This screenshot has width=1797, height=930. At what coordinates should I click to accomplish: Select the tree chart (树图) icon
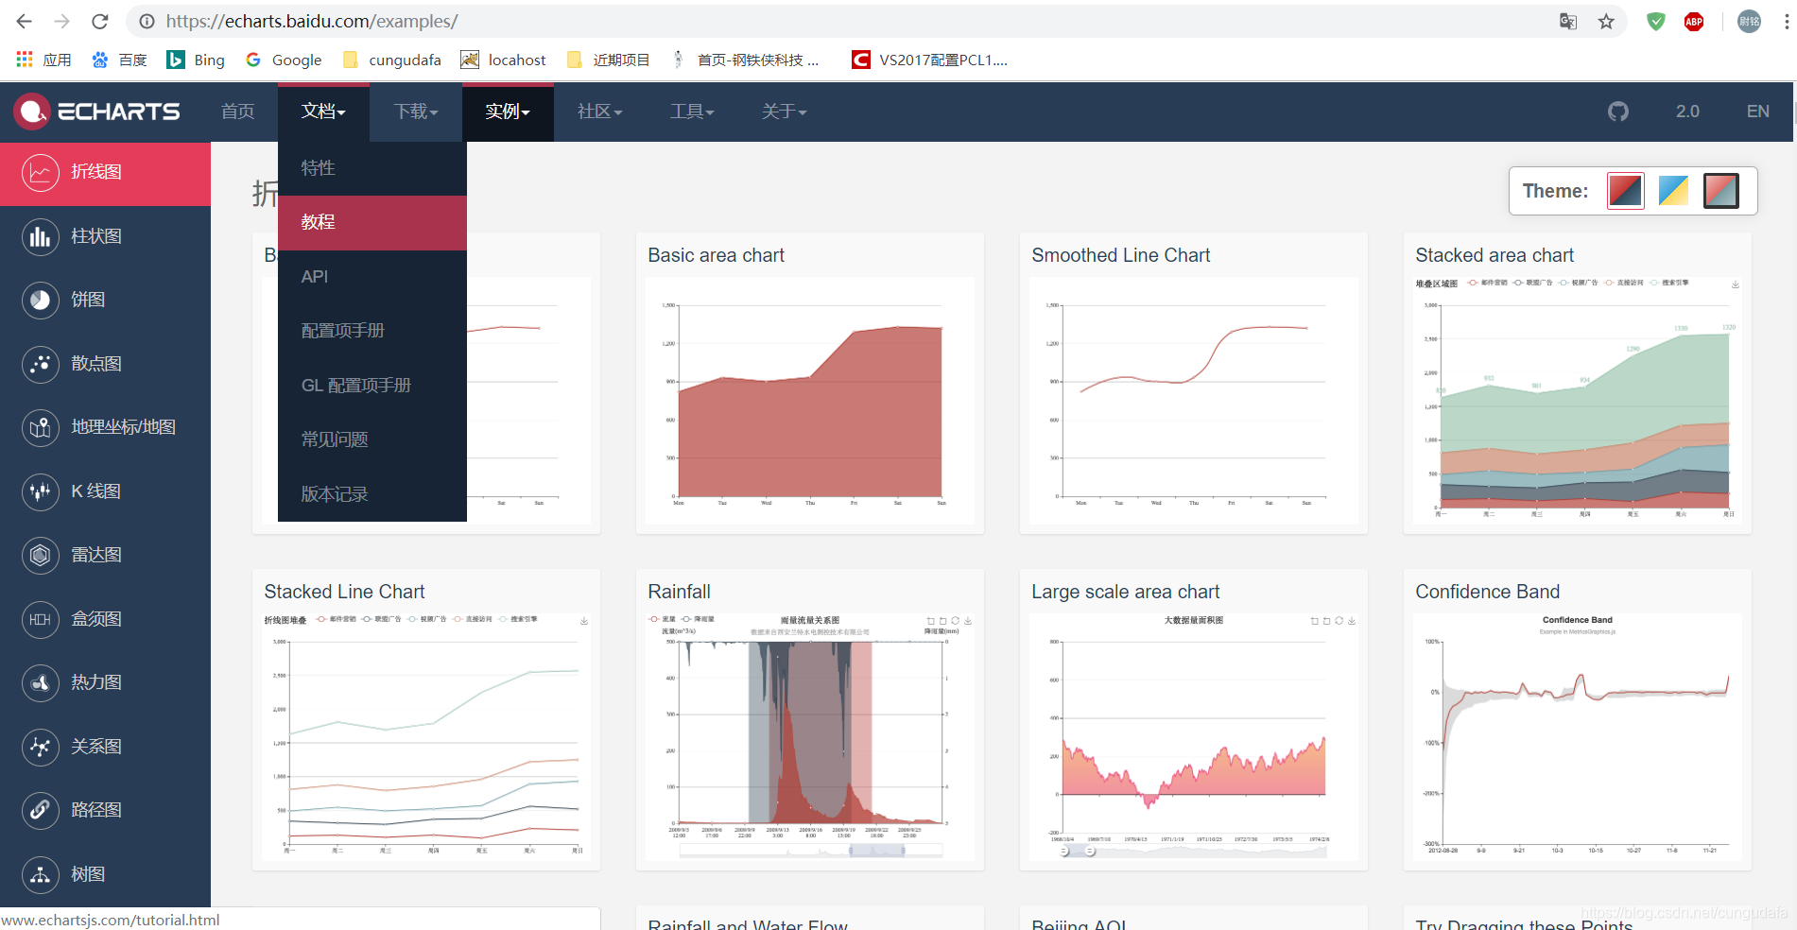[x=40, y=874]
